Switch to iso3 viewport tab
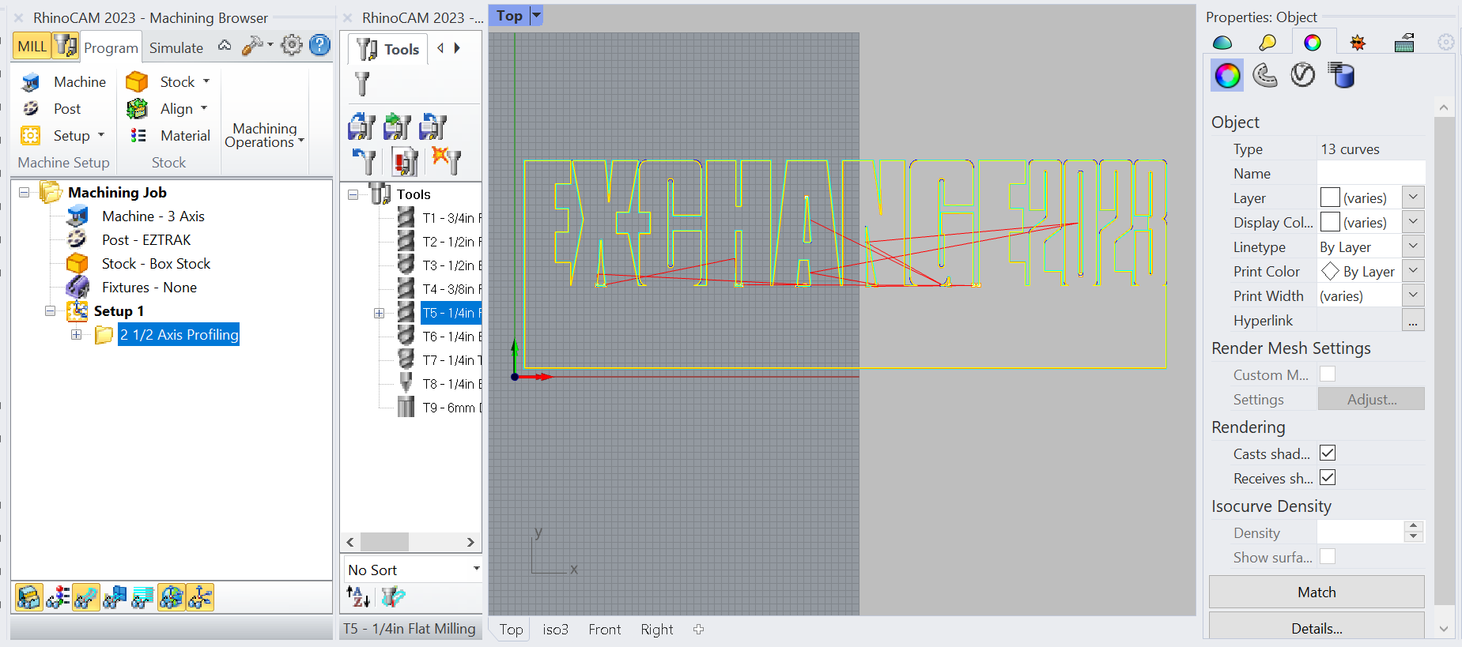This screenshot has width=1462, height=647. click(x=555, y=630)
